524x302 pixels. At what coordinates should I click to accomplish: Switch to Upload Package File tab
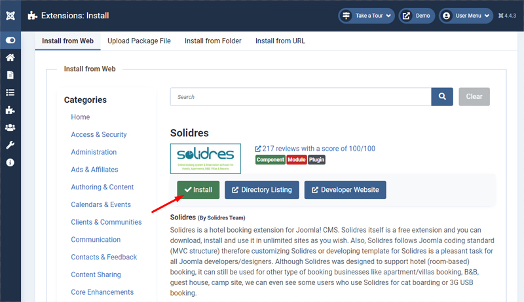click(x=139, y=41)
